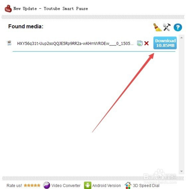
Task: Clear the list with the broom icon
Action: [157, 27]
